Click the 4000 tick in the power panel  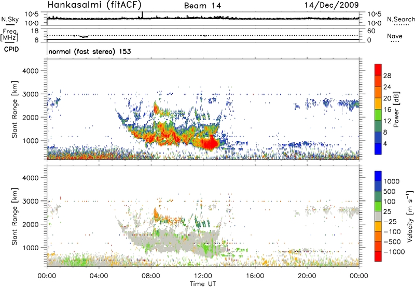pos(30,71)
